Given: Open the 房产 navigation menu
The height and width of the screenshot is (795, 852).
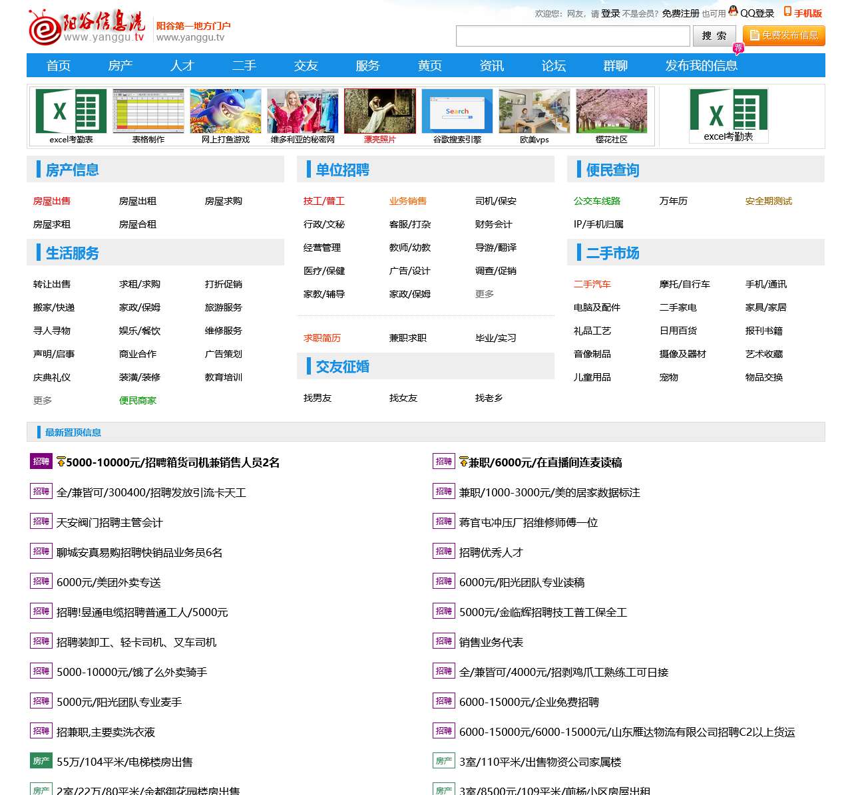Looking at the screenshot, I should (120, 65).
